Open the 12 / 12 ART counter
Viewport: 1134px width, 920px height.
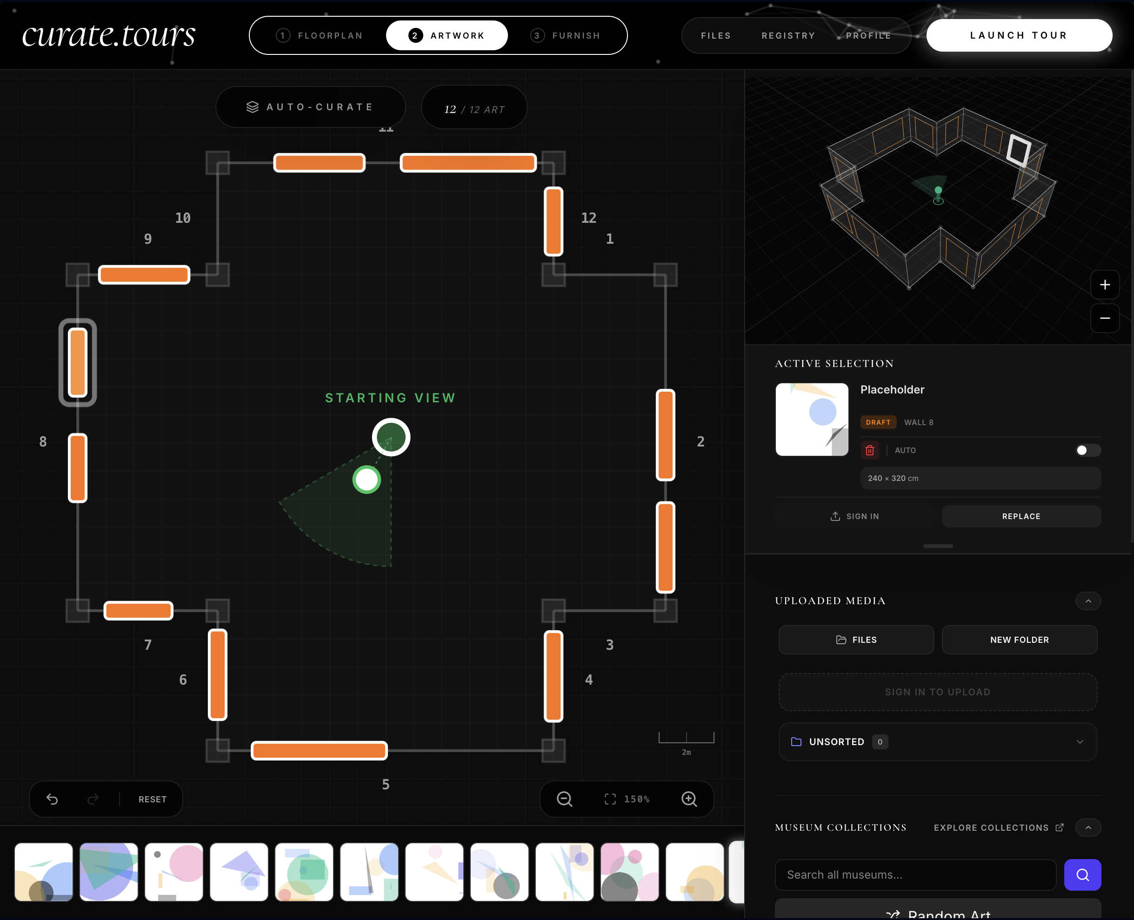tap(474, 107)
